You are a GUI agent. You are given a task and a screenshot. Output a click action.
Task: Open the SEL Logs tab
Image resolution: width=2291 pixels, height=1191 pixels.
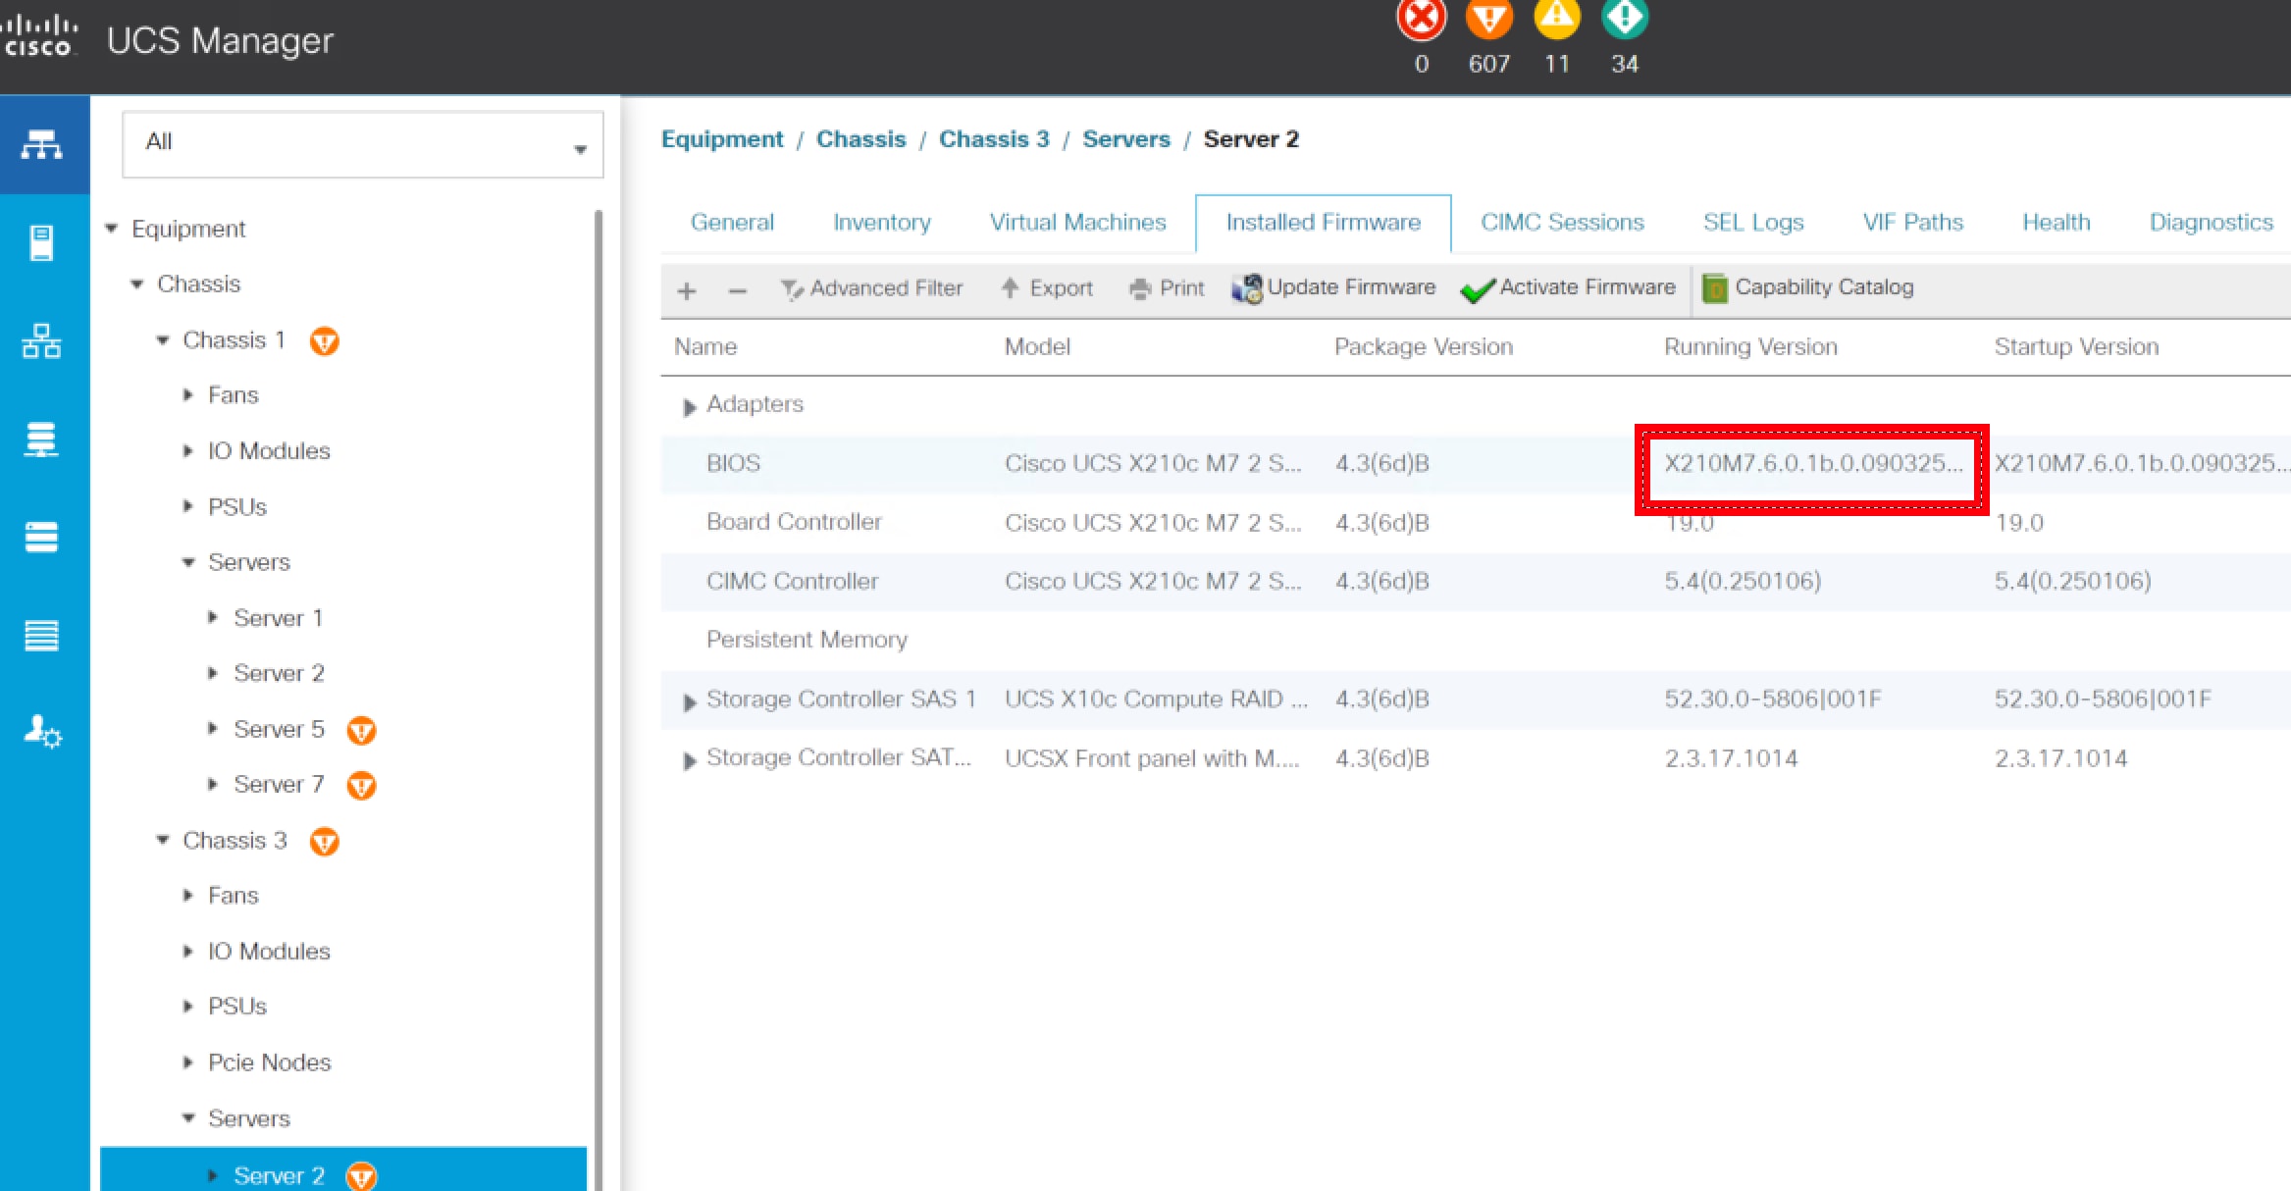point(1752,223)
